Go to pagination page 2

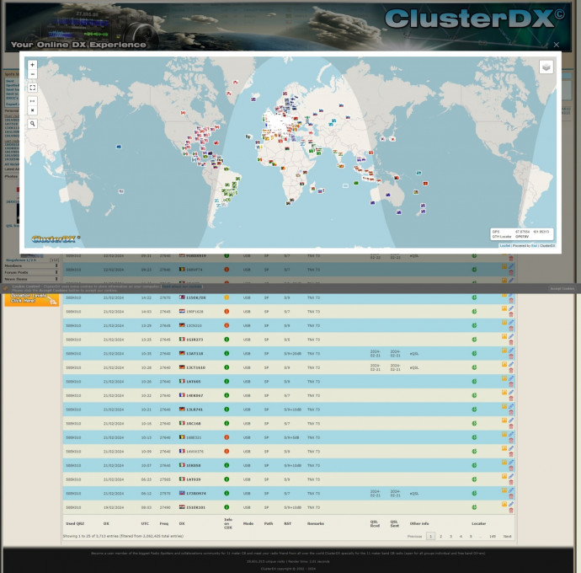(x=440, y=536)
